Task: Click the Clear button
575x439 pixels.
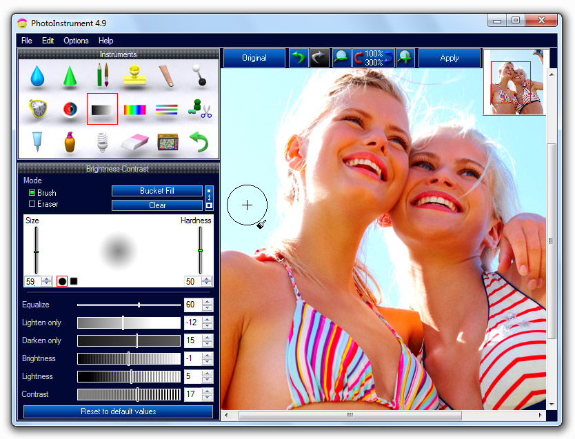Action: tap(157, 205)
